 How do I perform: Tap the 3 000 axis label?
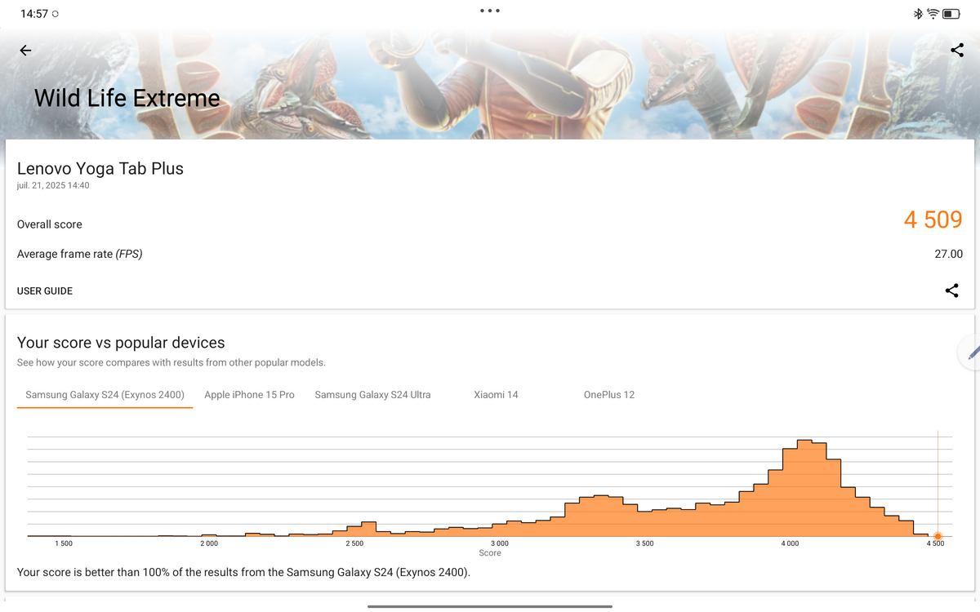pyautogui.click(x=500, y=543)
